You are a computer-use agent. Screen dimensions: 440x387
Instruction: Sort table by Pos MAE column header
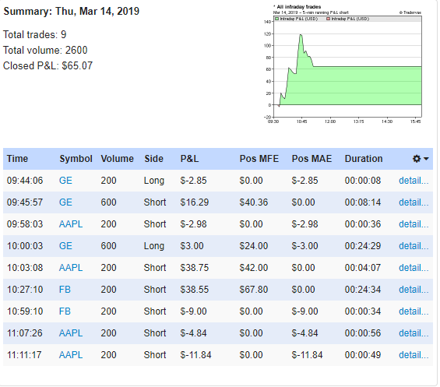tap(312, 159)
